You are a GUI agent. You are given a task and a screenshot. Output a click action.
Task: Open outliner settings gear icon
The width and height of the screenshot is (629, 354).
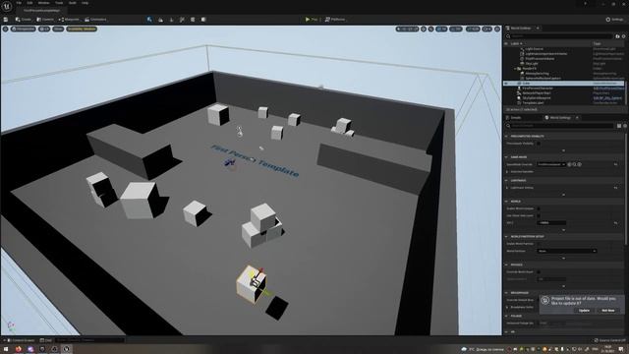point(623,36)
